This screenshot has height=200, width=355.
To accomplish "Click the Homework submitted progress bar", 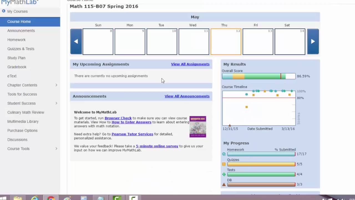I will 261,154.
